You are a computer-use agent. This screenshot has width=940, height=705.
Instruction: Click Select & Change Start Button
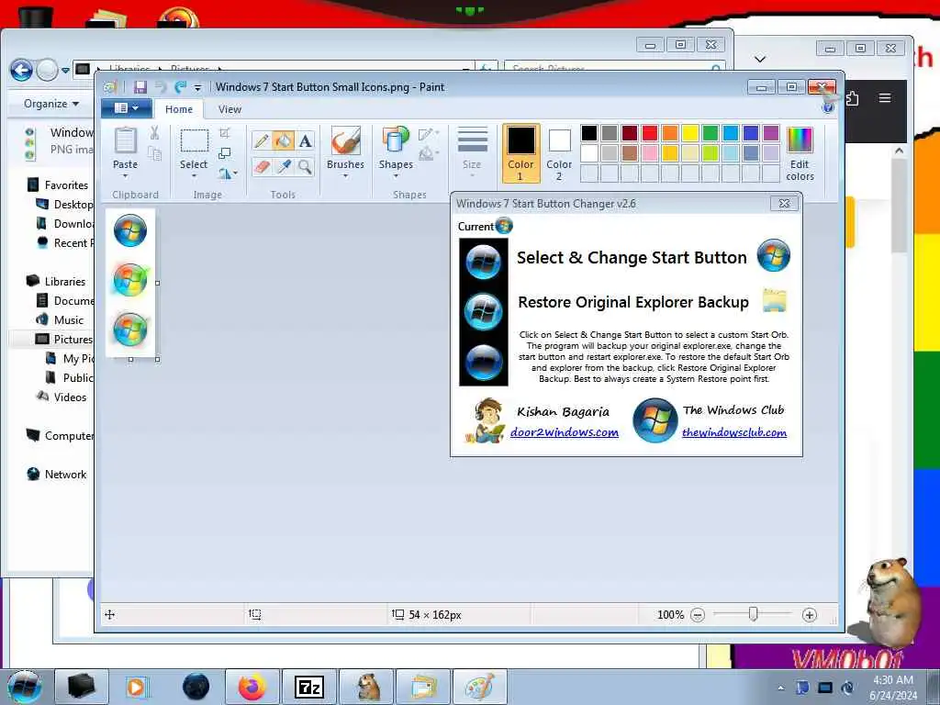click(632, 258)
